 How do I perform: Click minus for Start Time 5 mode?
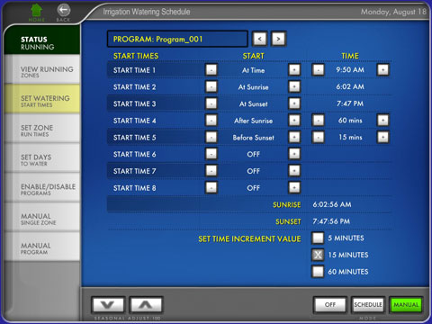(x=211, y=137)
